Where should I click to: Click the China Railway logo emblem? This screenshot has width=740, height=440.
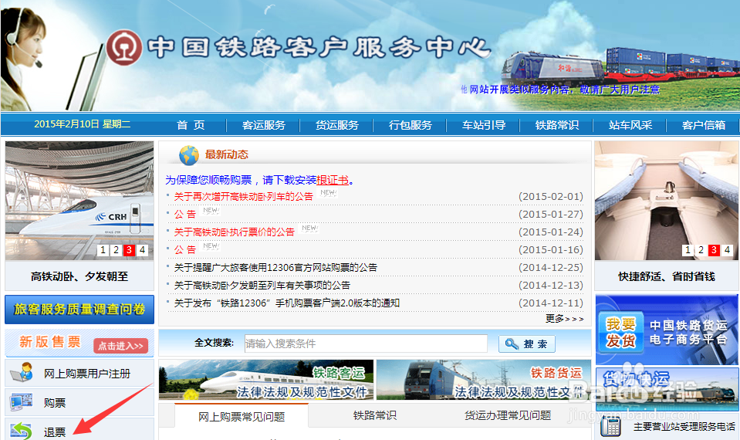[124, 48]
